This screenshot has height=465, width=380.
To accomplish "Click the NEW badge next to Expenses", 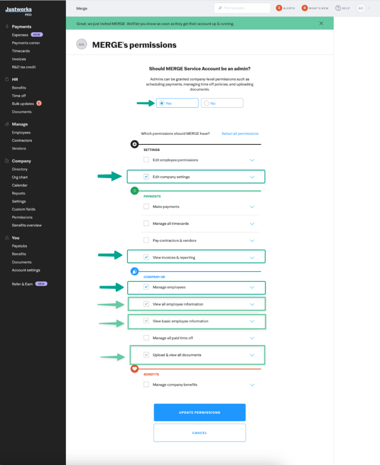I will pyautogui.click(x=37, y=35).
